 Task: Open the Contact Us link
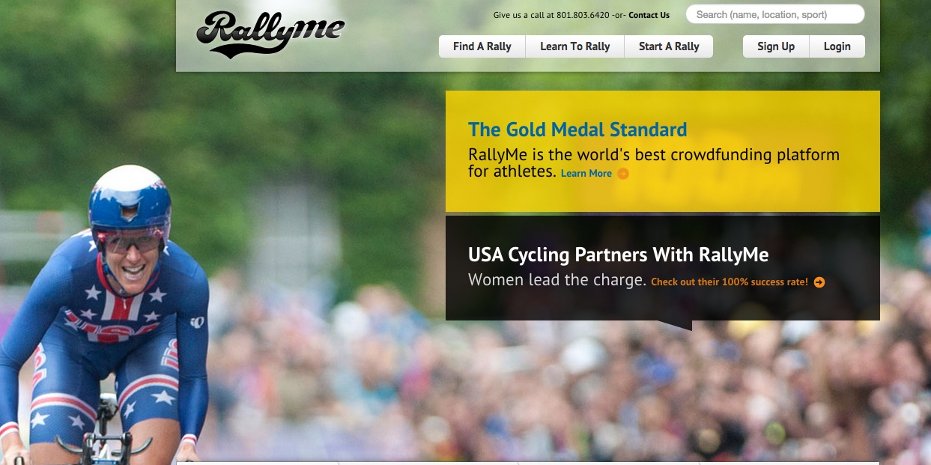tap(649, 15)
